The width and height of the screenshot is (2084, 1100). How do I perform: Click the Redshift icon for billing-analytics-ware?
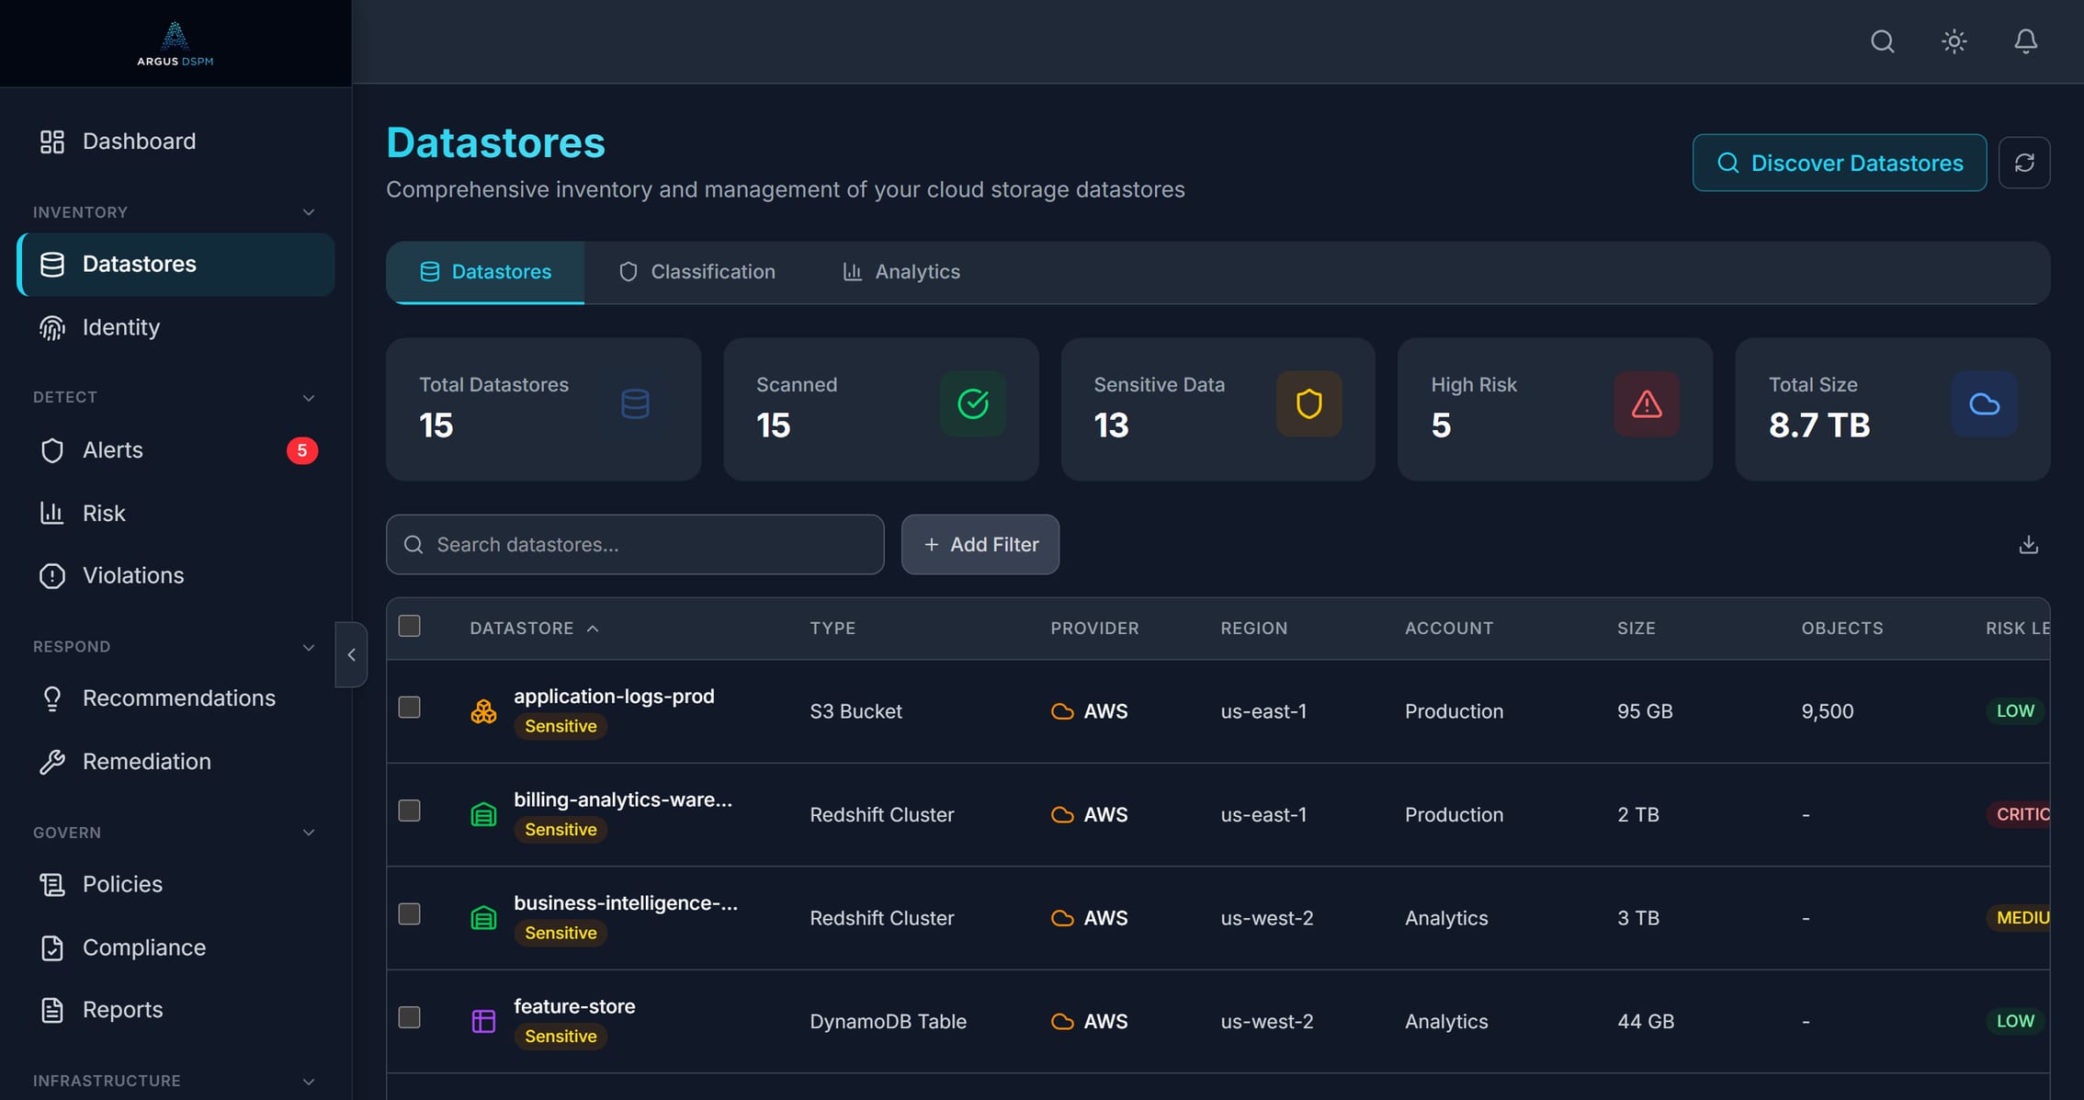tap(483, 814)
